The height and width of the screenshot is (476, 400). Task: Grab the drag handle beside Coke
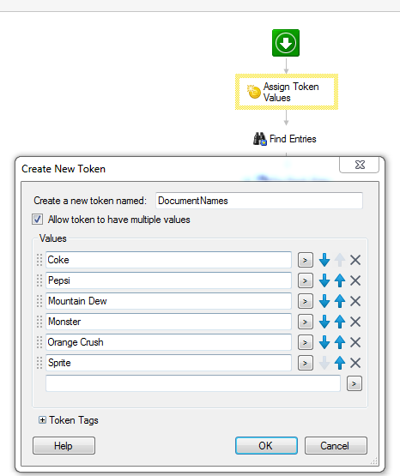point(39,260)
